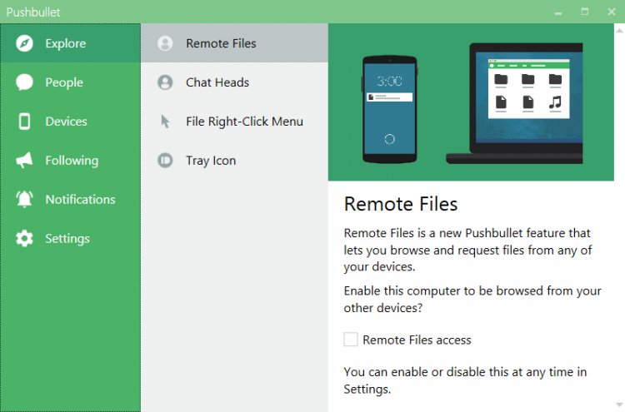Viewport: 625px width, 412px height.
Task: Click the Remote Files access label
Action: [417, 340]
